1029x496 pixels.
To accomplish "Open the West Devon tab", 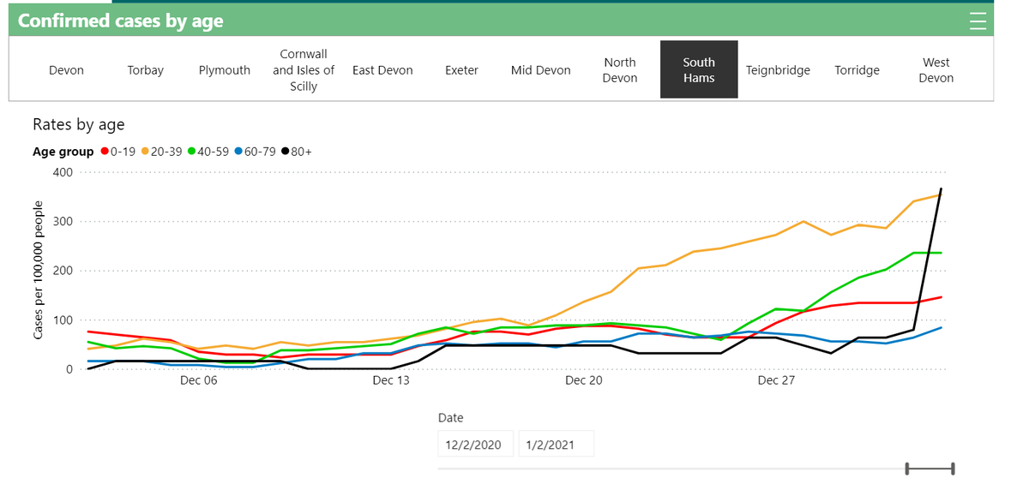I will tap(936, 70).
